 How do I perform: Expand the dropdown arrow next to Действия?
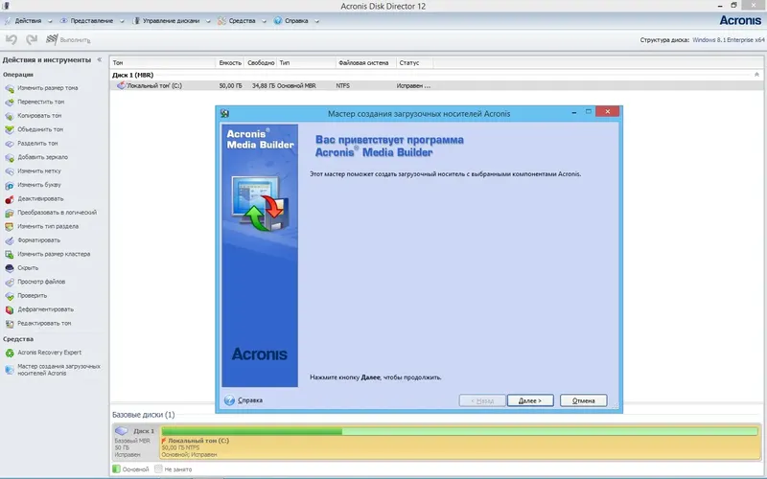[50, 21]
